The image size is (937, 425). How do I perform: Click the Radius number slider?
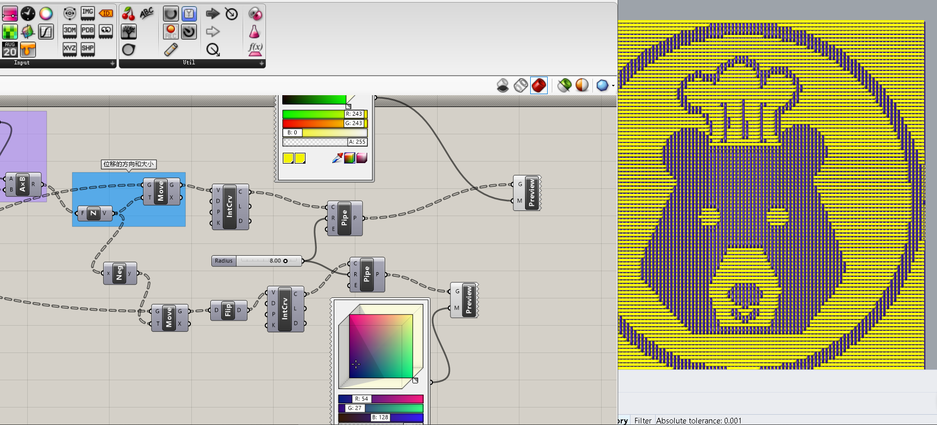pos(257,261)
